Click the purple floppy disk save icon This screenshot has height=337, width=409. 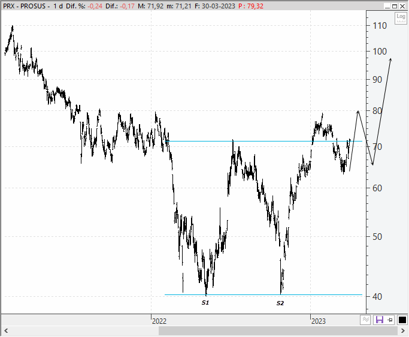click(x=379, y=320)
